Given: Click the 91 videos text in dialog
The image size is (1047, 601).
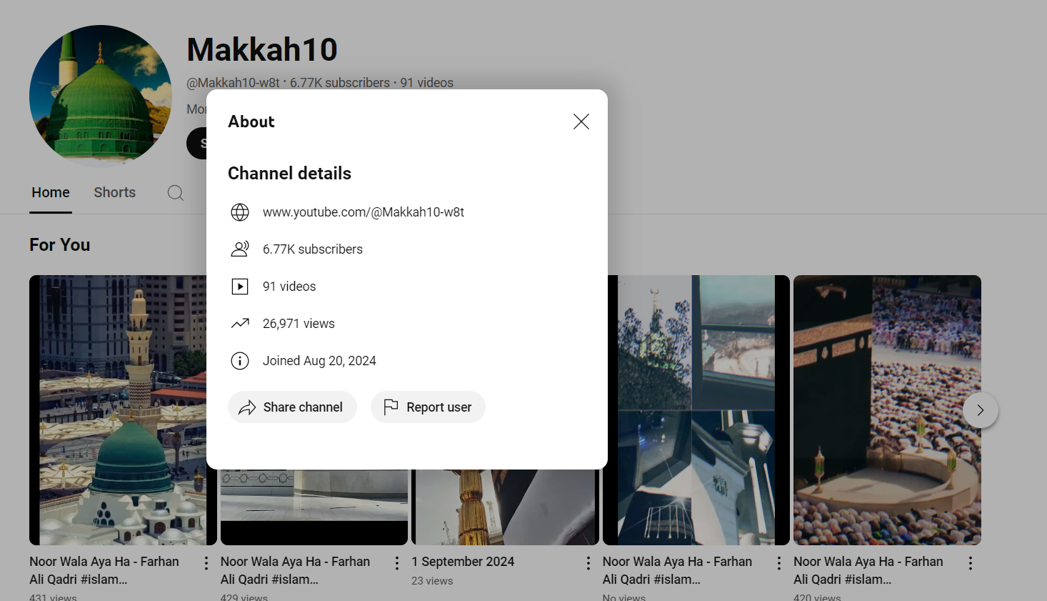Looking at the screenshot, I should (289, 287).
